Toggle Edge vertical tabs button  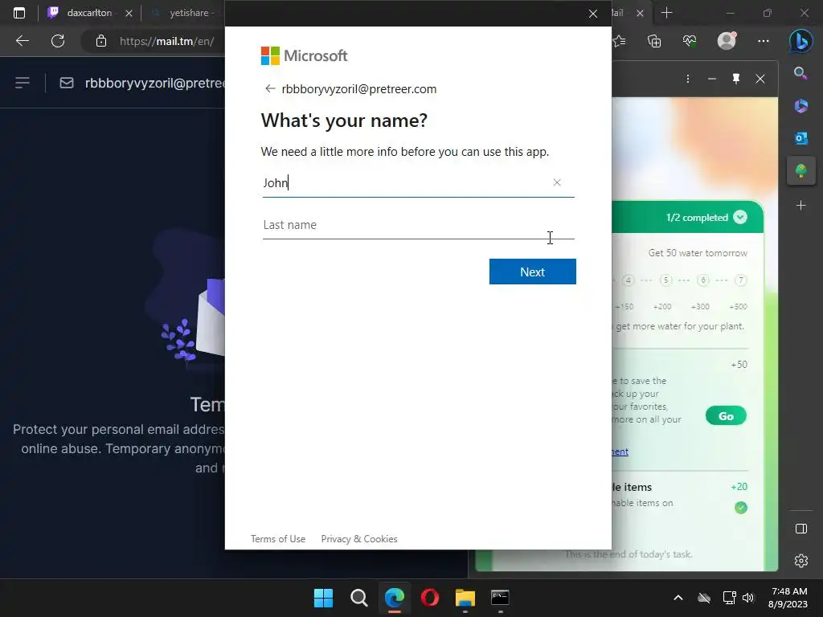(19, 13)
